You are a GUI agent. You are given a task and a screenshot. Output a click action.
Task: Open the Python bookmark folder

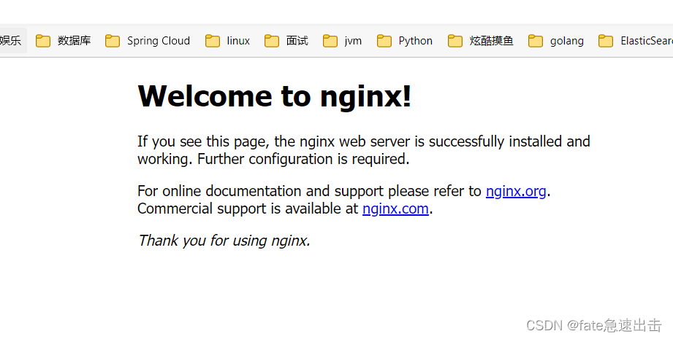[x=405, y=41]
